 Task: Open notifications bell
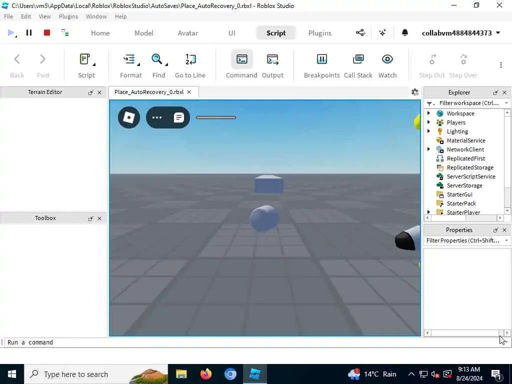click(x=405, y=32)
